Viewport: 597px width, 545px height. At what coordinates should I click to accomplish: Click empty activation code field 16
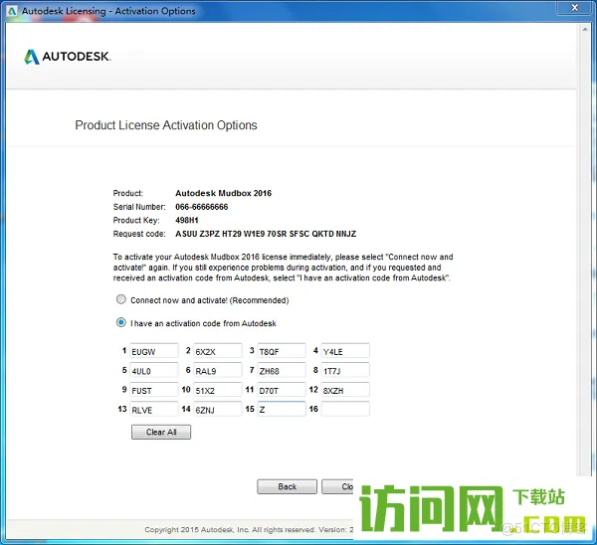pyautogui.click(x=345, y=409)
